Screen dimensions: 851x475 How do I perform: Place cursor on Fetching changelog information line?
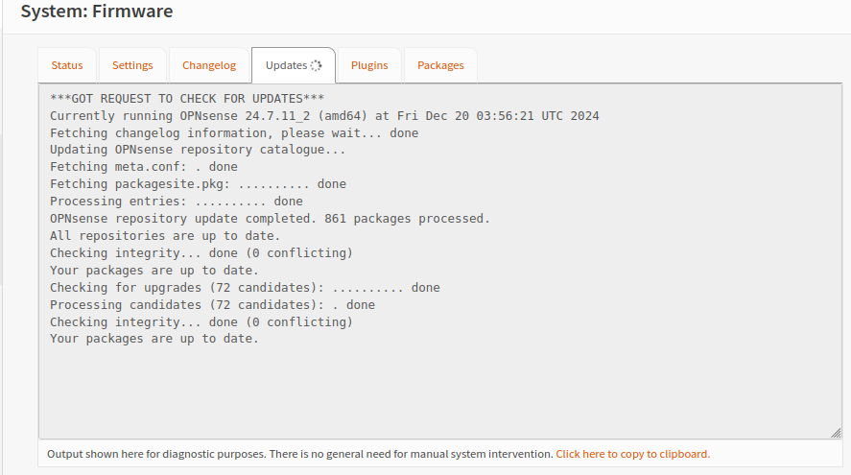coord(234,133)
